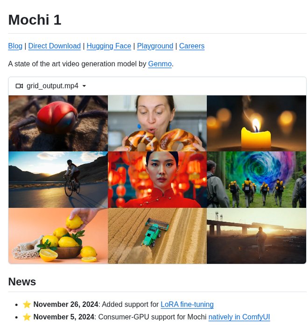Open the natively in ComfyUI link
The height and width of the screenshot is (327, 308).
[239, 317]
